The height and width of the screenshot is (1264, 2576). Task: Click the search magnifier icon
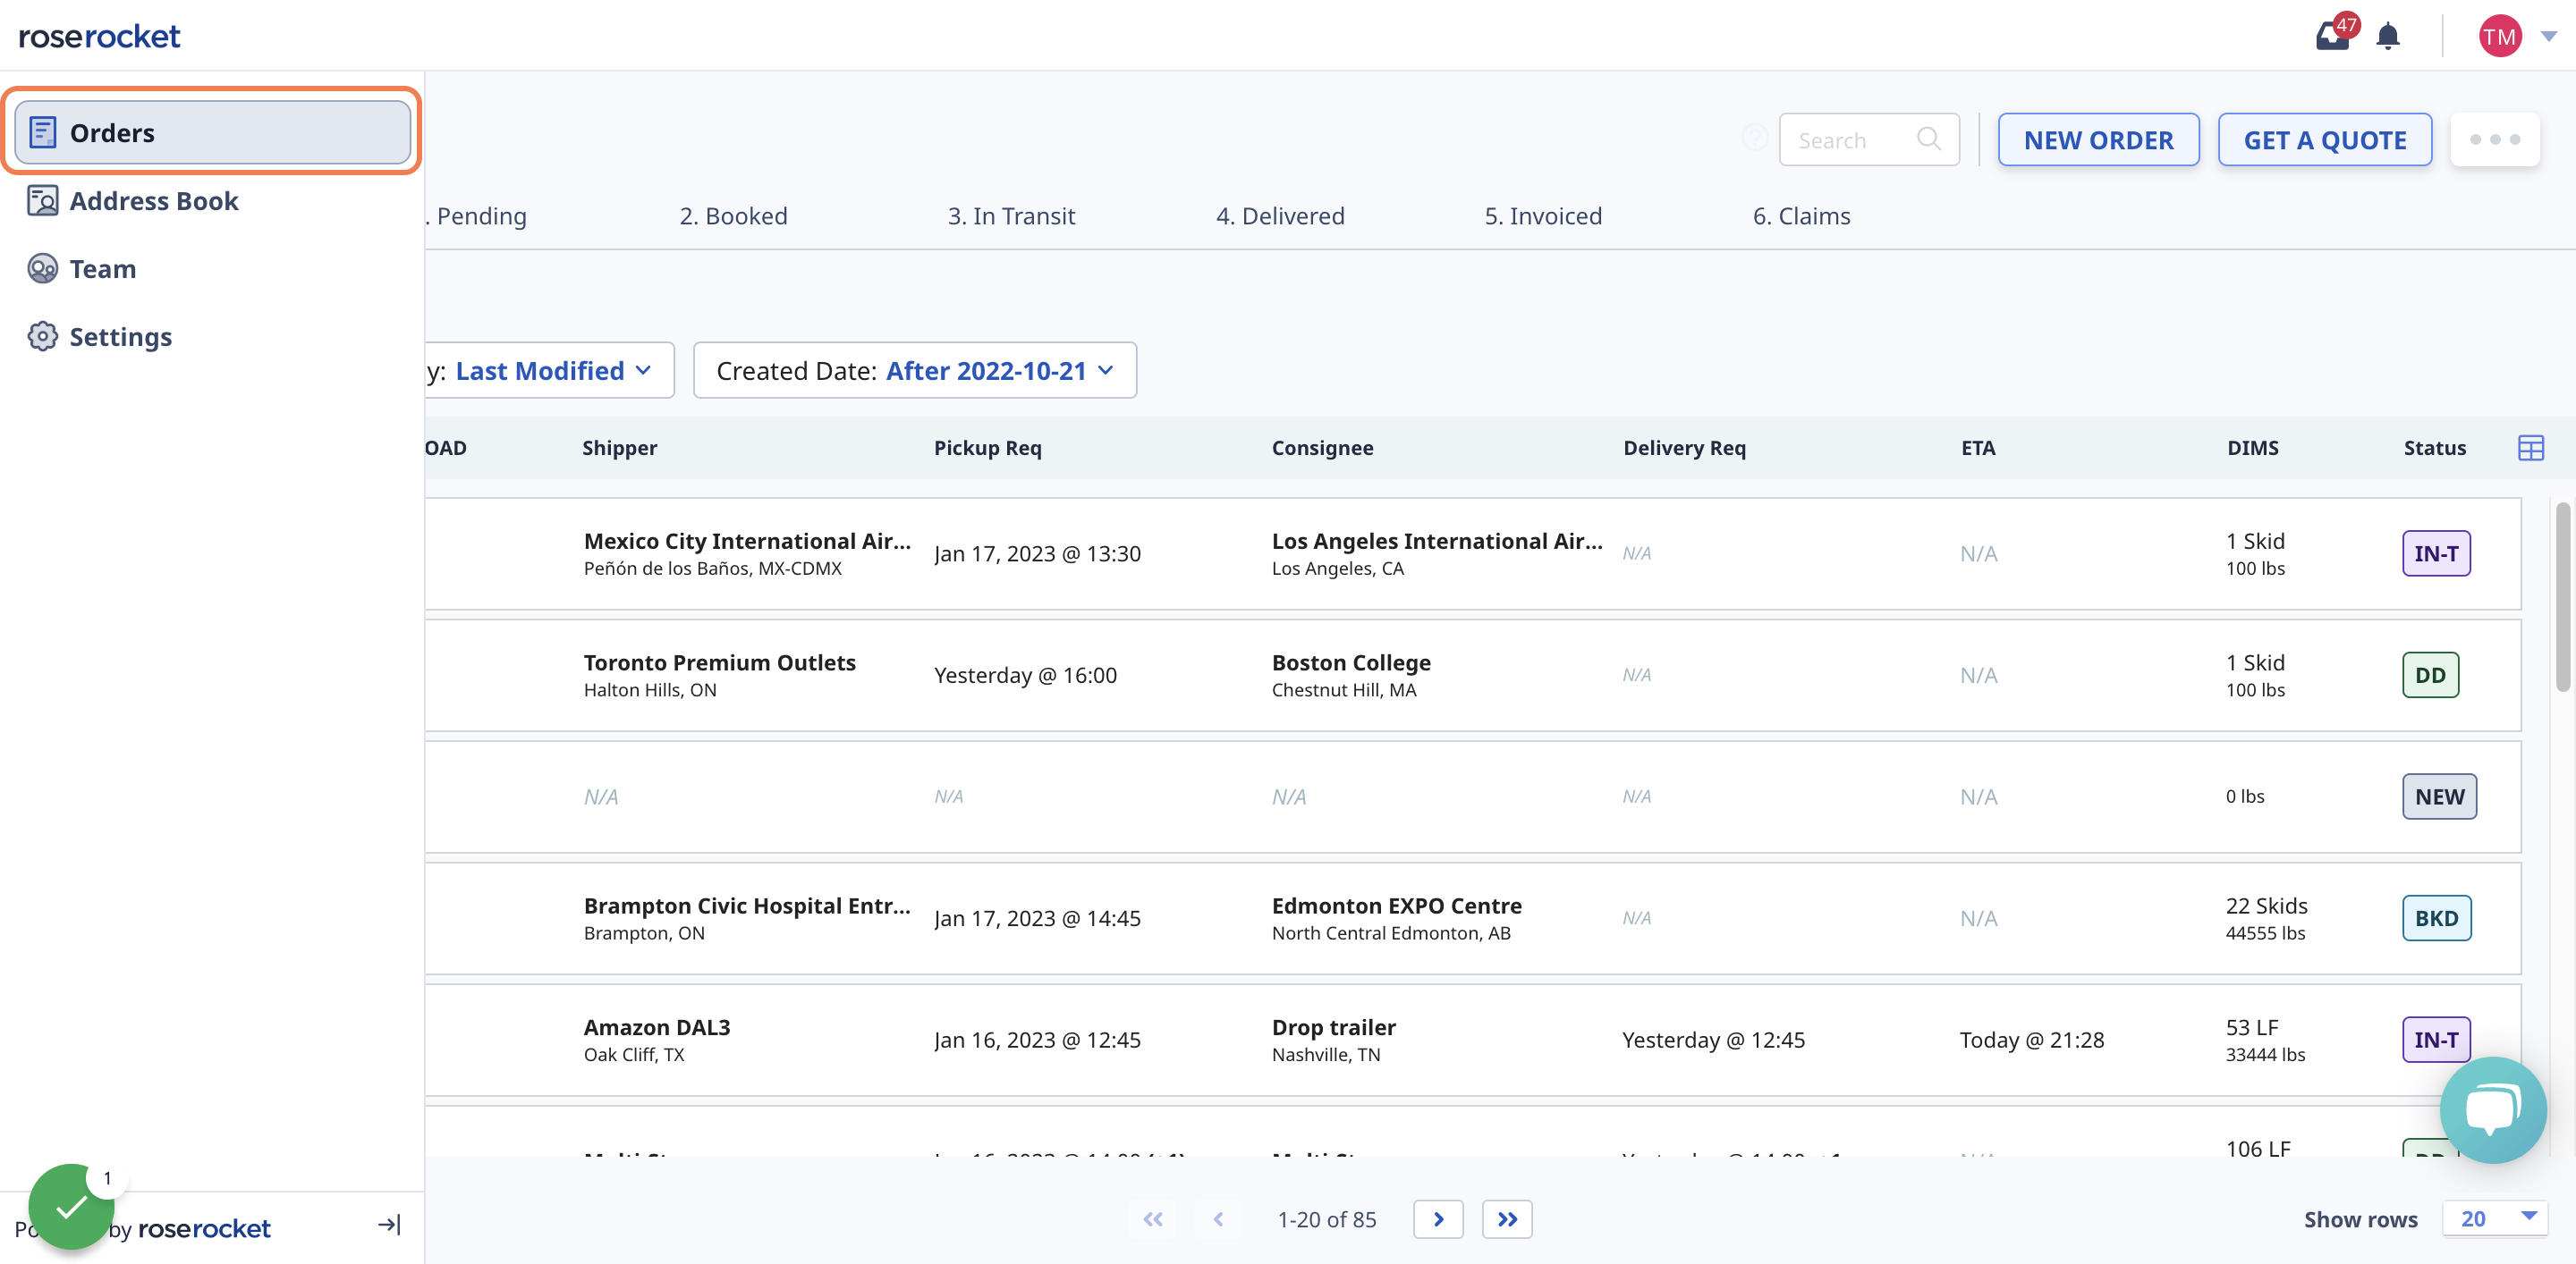click(1929, 139)
